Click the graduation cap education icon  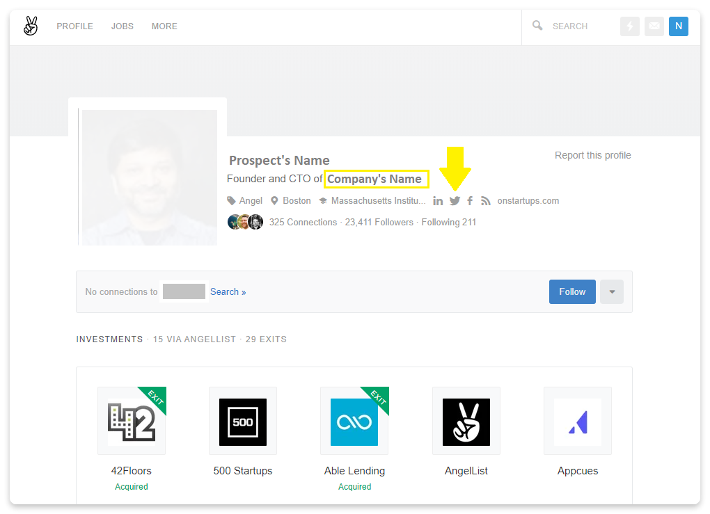click(x=323, y=200)
